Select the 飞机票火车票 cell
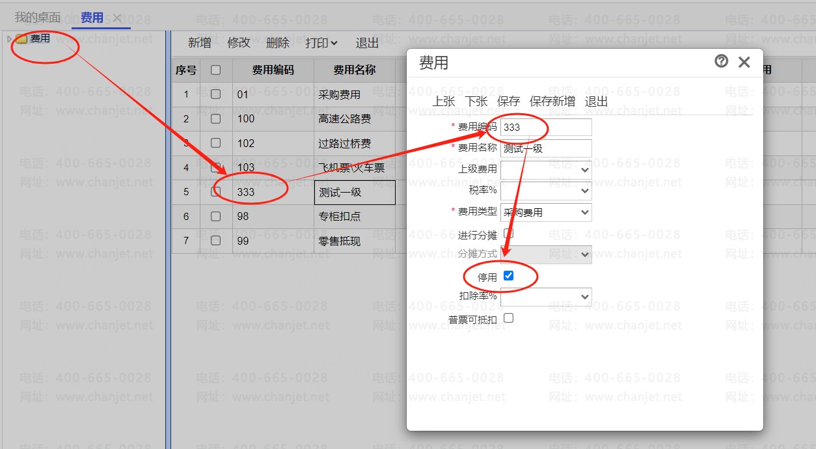816x449 pixels. tap(355, 168)
